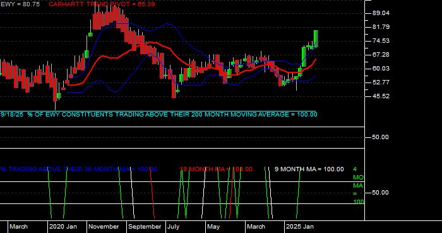Image resolution: width=442 pixels, height=233 pixels.
Task: Click the 52.77 price axis value
Action: [381, 82]
